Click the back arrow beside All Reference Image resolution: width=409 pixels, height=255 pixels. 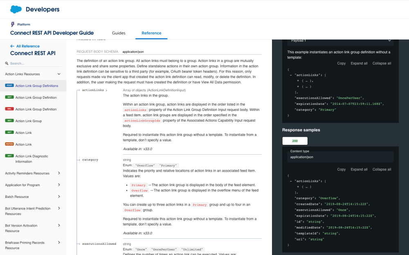coord(12,46)
